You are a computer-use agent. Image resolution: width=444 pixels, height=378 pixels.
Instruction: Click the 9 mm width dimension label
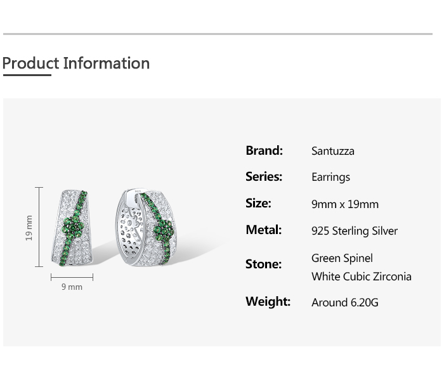coord(72,287)
